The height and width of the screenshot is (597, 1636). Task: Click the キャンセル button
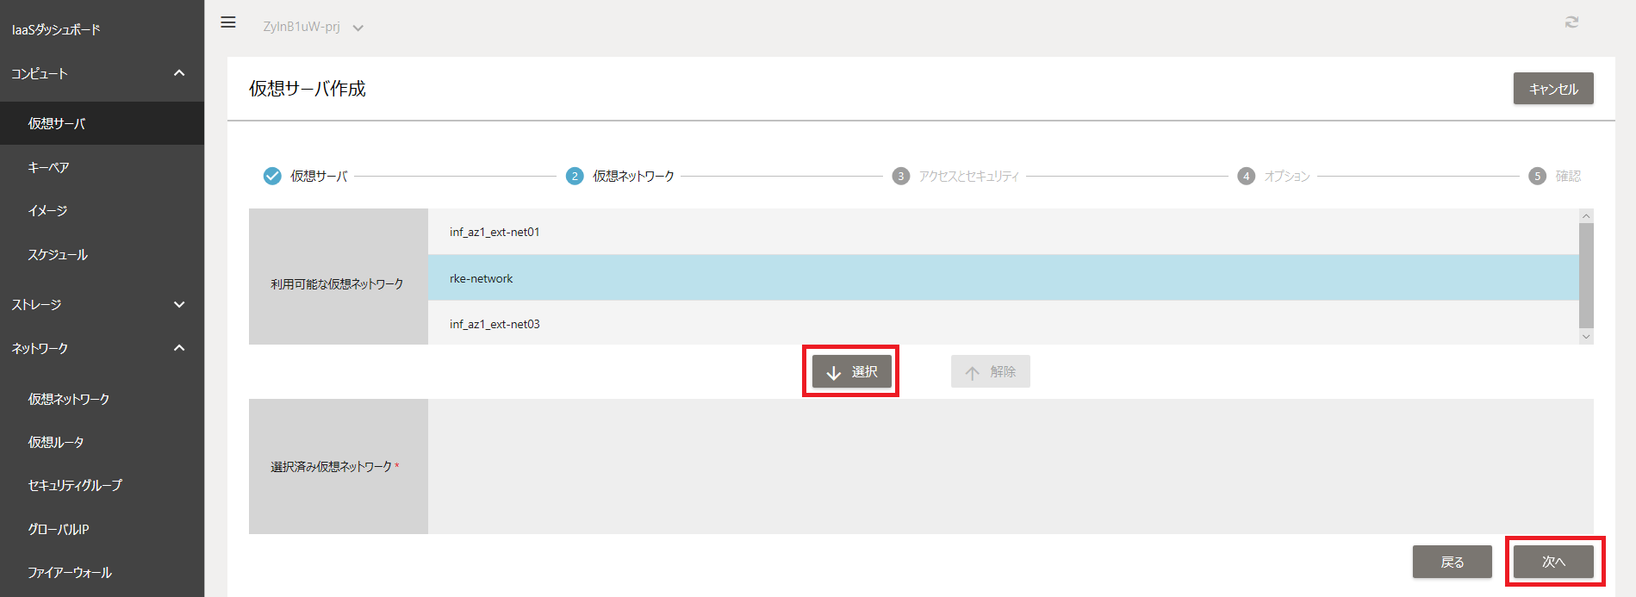[x=1553, y=89]
